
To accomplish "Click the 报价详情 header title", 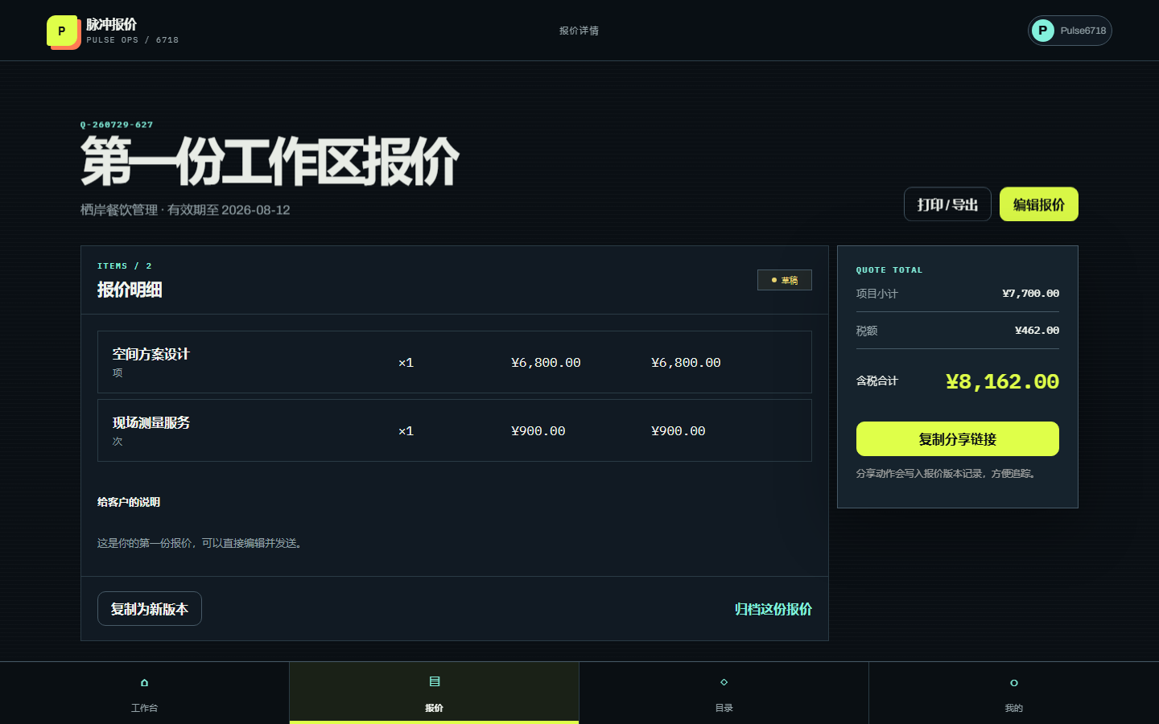I will [579, 31].
